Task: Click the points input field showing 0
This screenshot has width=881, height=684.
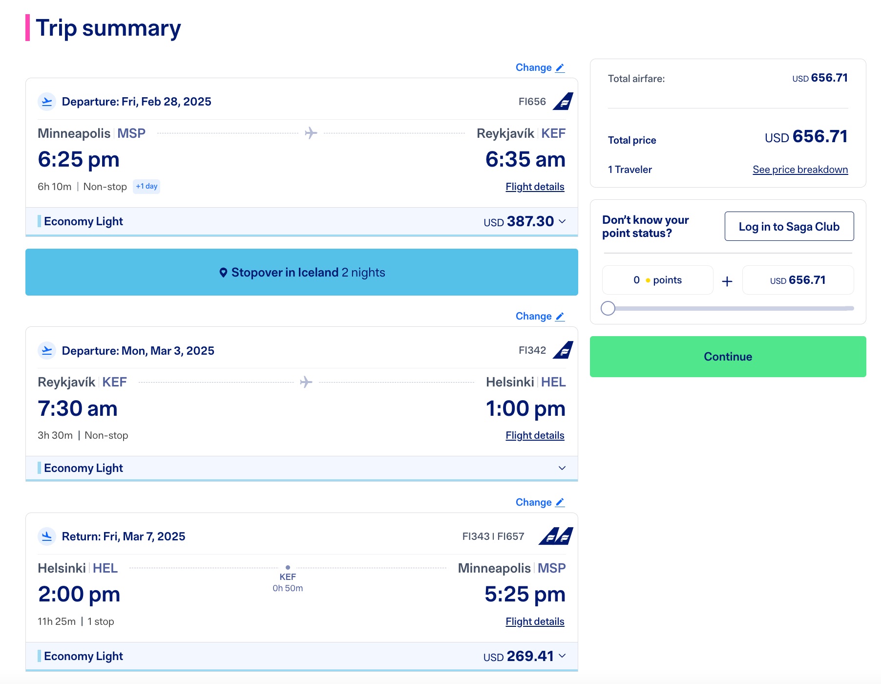Action: tap(657, 279)
